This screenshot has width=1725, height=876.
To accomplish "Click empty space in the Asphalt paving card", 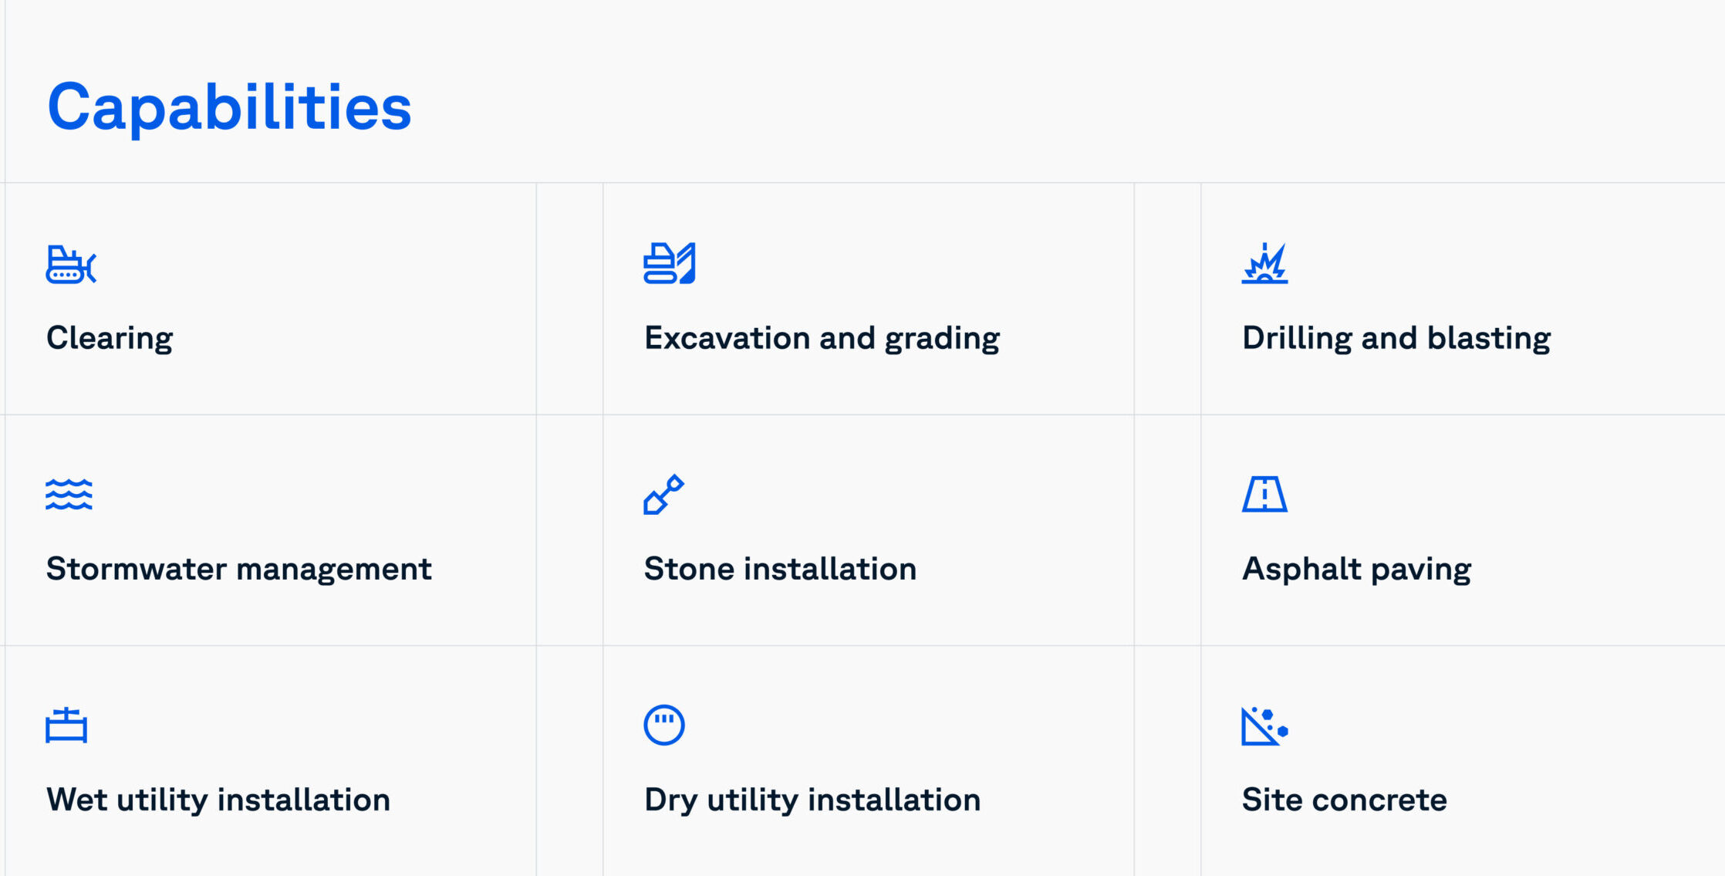I will pos(1582,502).
